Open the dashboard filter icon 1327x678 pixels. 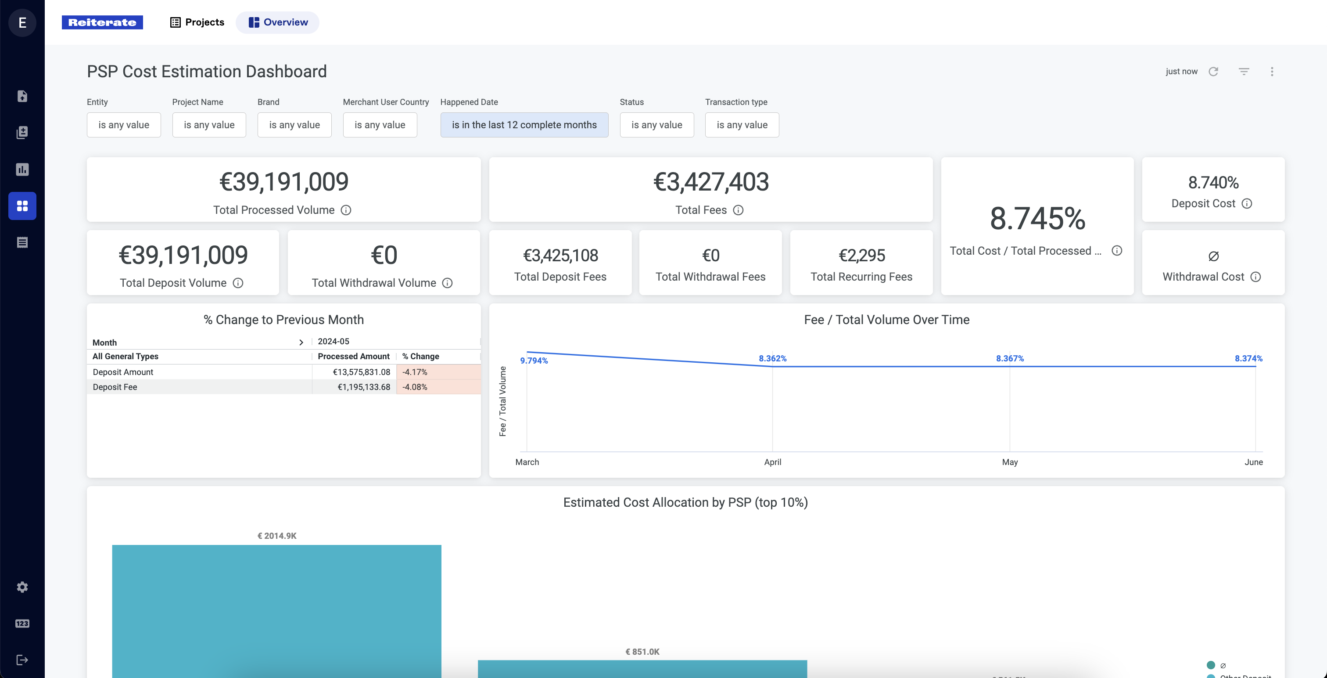(1245, 71)
